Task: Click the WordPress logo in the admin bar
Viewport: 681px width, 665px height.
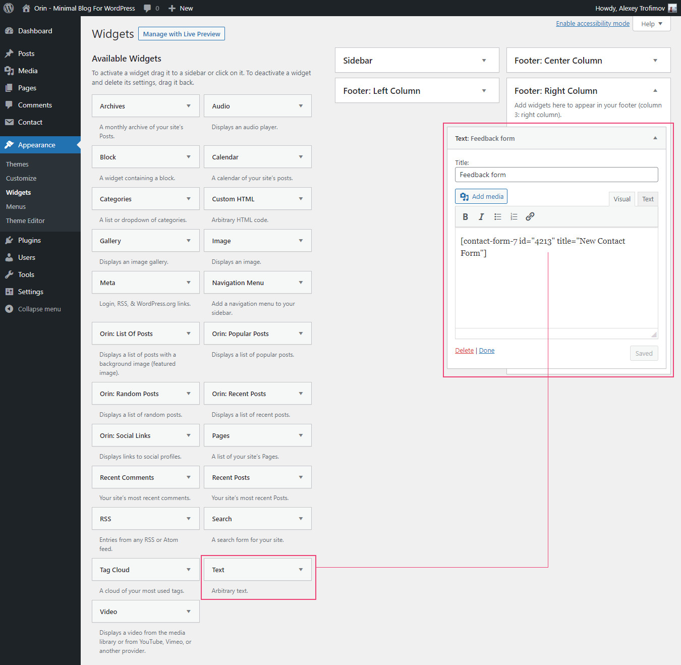Action: click(x=8, y=8)
